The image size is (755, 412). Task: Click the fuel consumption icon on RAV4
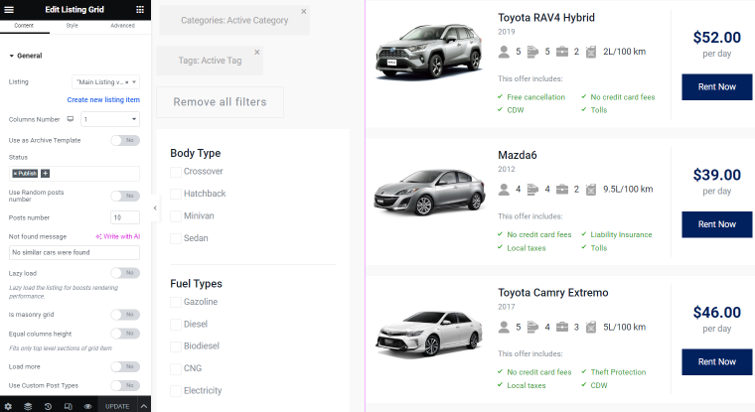tap(591, 52)
